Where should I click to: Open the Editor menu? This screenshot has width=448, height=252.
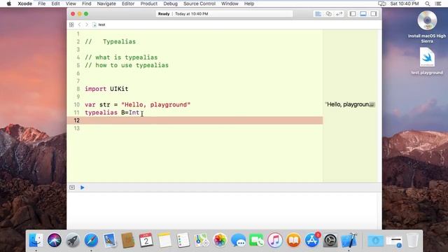pyautogui.click(x=128, y=3)
